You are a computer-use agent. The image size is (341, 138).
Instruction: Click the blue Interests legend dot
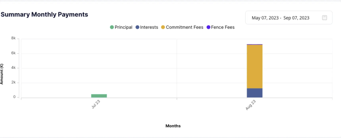(x=137, y=27)
